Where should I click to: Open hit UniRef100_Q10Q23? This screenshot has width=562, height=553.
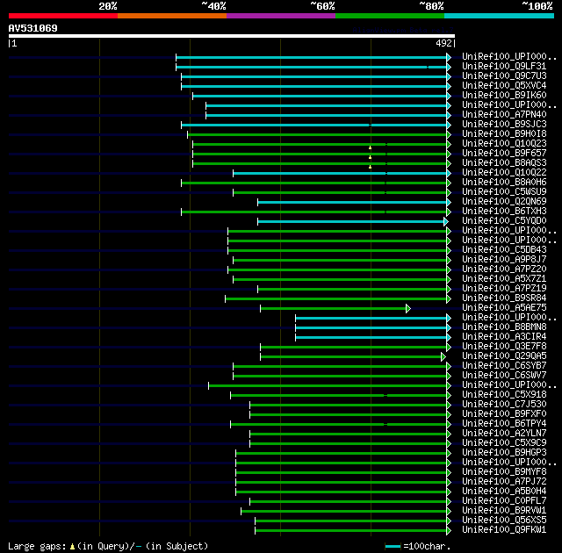[504, 144]
